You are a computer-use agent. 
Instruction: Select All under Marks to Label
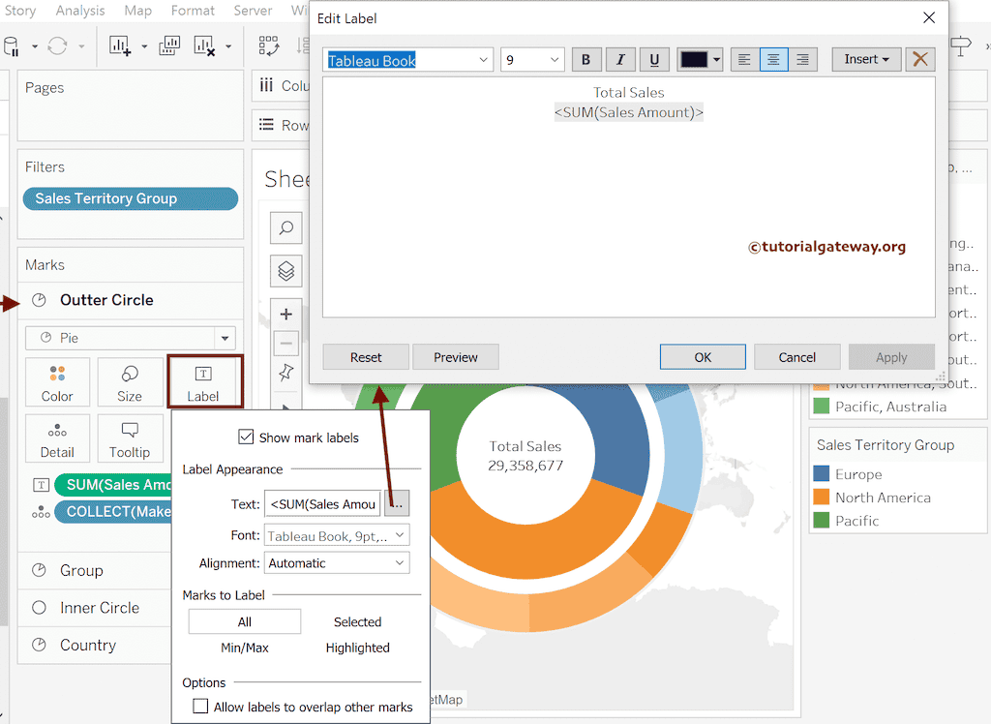[245, 621]
